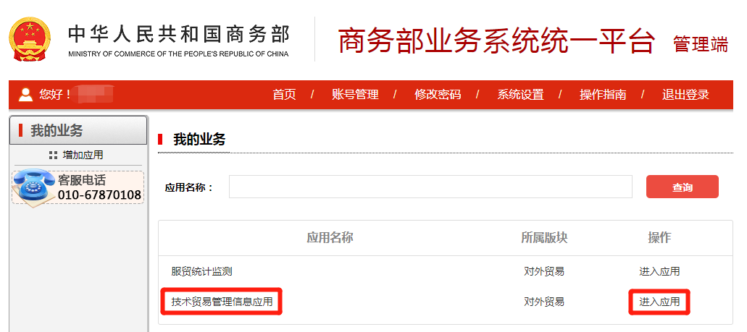Click 服贸统计监测 application name
This screenshot has width=747, height=332.
click(201, 271)
